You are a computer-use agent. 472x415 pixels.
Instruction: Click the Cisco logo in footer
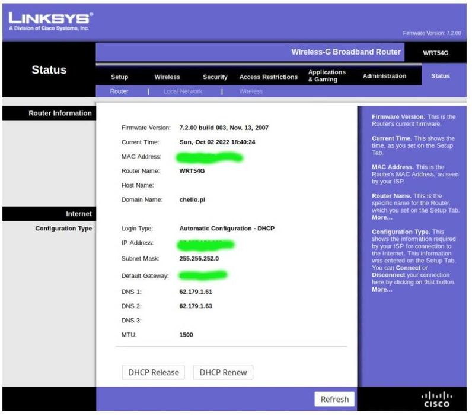pyautogui.click(x=436, y=400)
